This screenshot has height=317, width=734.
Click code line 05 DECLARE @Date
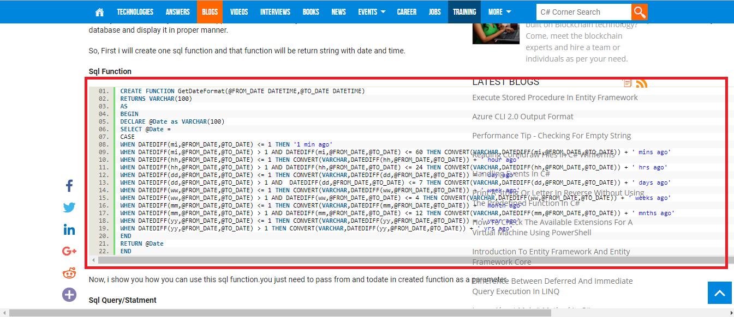pos(172,121)
